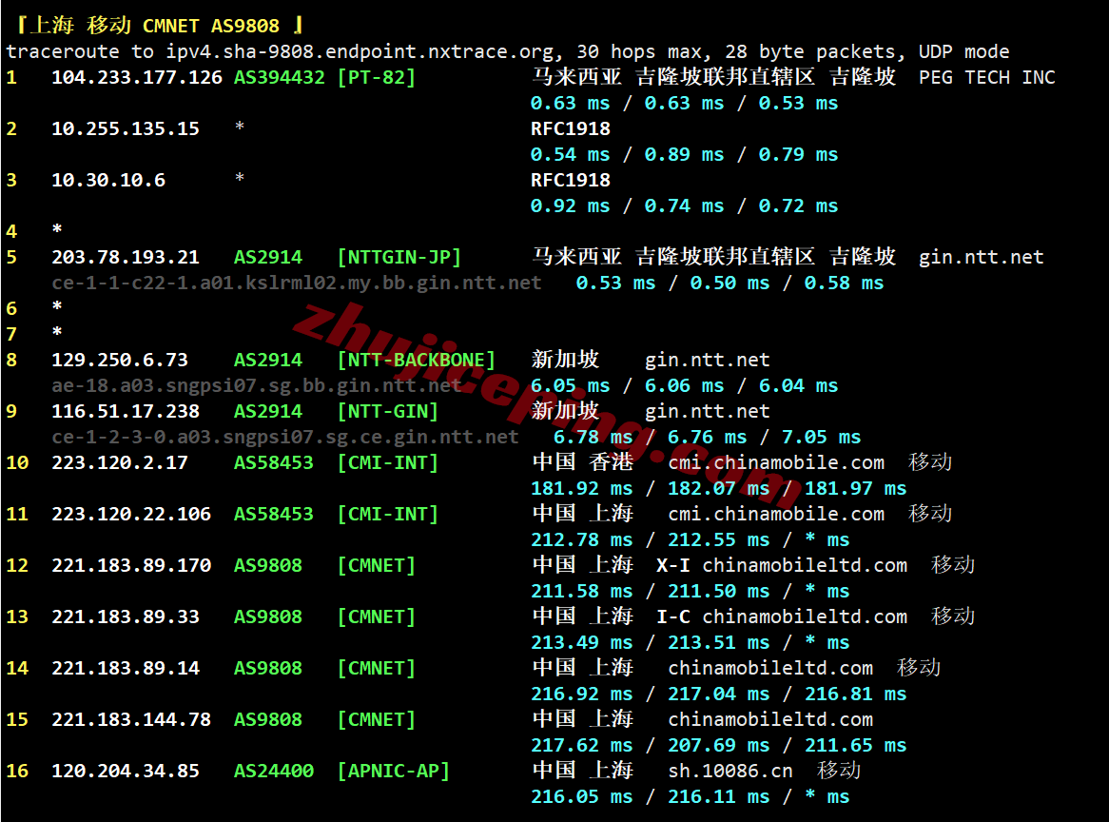Click [CMI-INT] label on hop 11
Image resolution: width=1109 pixels, height=822 pixels.
(x=388, y=514)
